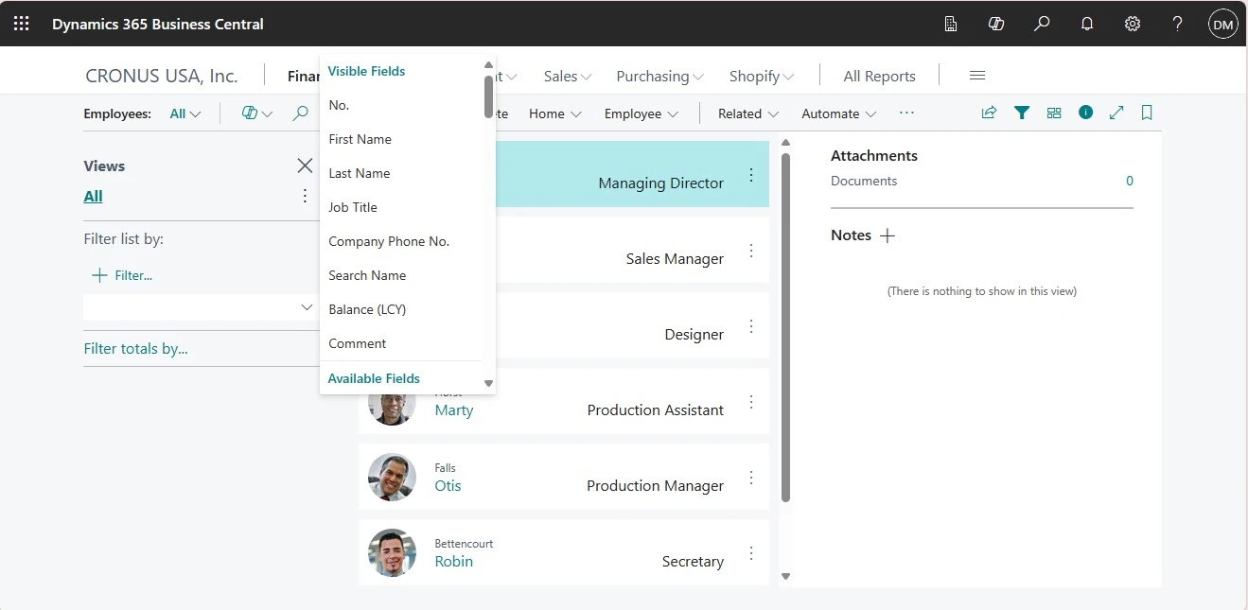Screen dimensions: 1248x610
Task: Open the Production Assistant card options
Action: coord(751,402)
